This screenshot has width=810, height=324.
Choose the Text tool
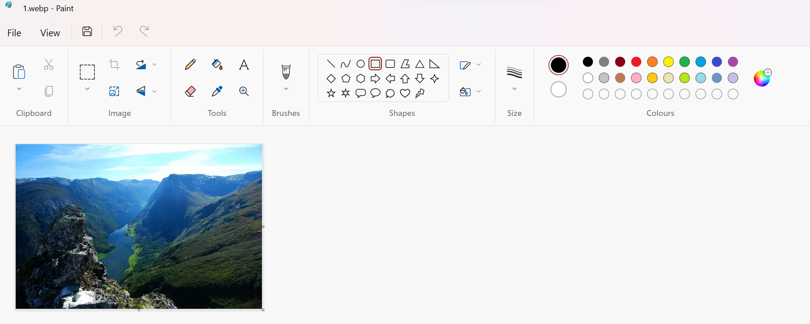click(244, 65)
